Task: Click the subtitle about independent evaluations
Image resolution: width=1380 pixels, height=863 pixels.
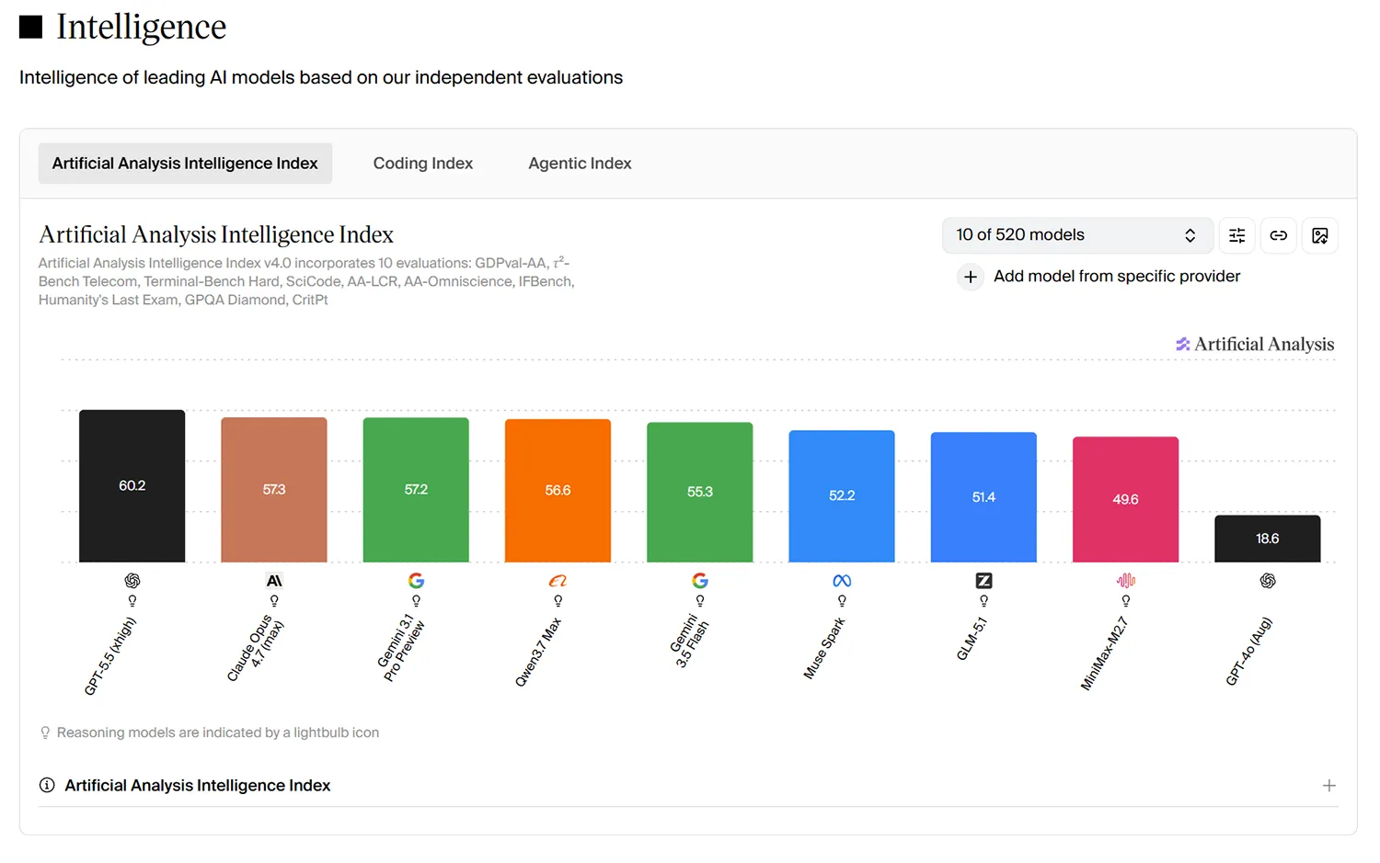Action: point(321,78)
